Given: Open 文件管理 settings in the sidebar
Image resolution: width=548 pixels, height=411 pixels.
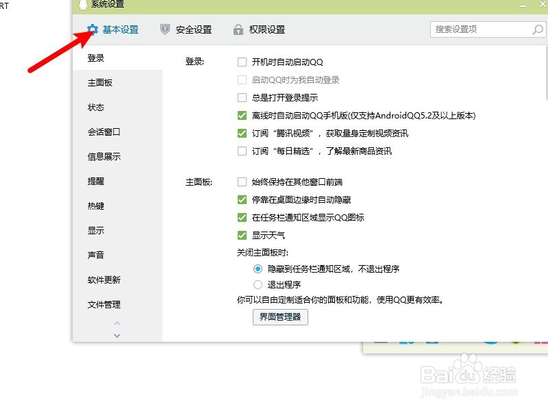Looking at the screenshot, I should pyautogui.click(x=117, y=304).
